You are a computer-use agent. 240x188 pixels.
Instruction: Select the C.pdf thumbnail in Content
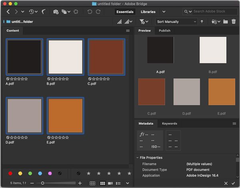106,57
